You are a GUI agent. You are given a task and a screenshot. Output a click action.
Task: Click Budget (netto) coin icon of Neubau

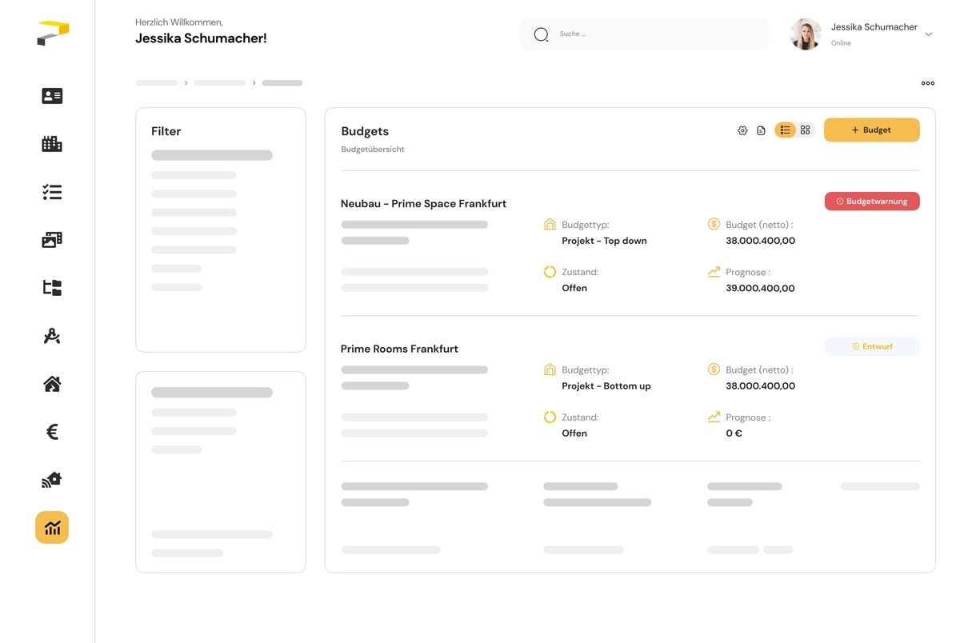[714, 224]
